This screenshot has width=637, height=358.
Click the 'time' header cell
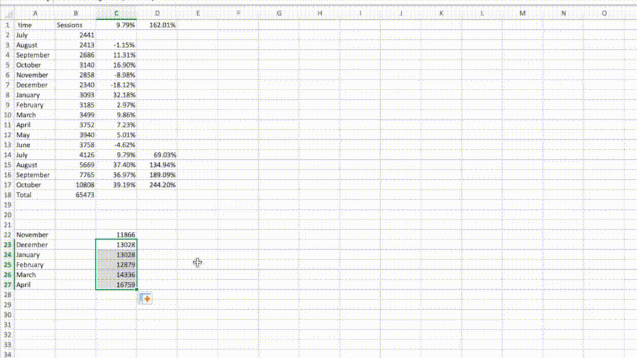coord(35,25)
